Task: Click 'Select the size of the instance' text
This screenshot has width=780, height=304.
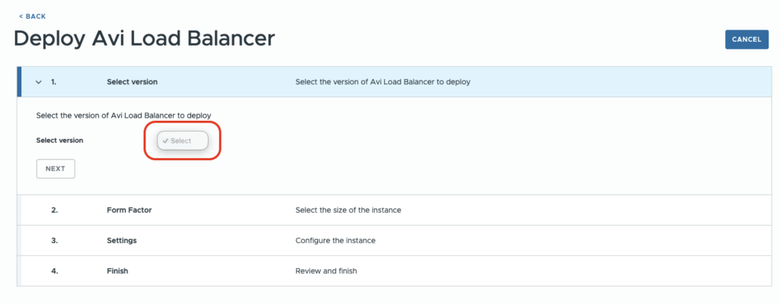Action: 348,210
